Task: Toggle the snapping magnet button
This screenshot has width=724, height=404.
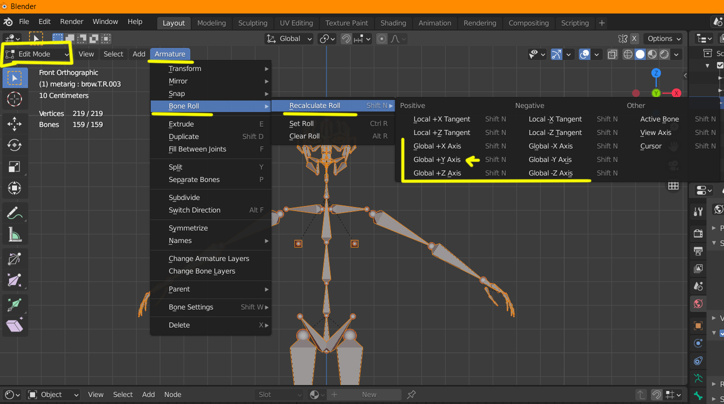Action: point(346,38)
